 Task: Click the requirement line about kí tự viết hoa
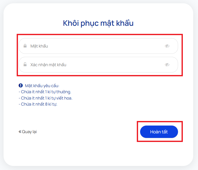click(46, 98)
